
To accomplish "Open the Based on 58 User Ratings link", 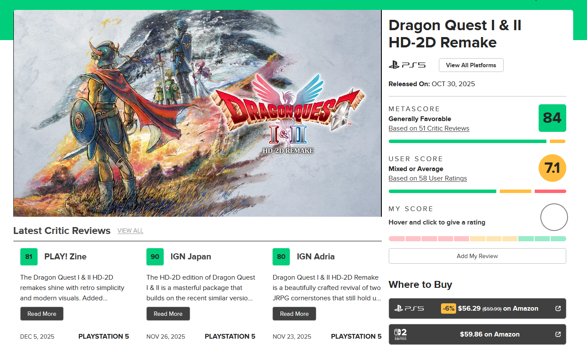I will tap(428, 178).
